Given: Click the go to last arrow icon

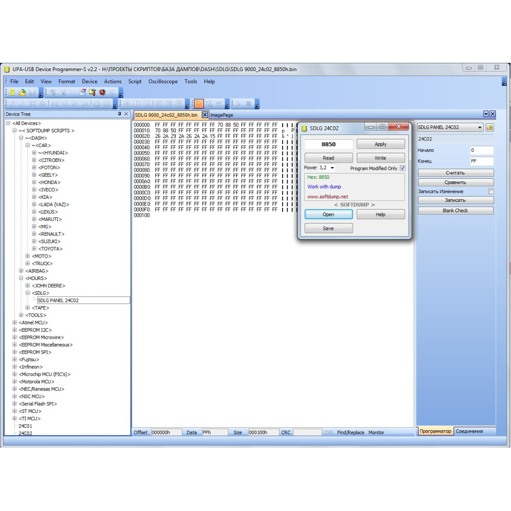Looking at the screenshot, I should point(85,104).
